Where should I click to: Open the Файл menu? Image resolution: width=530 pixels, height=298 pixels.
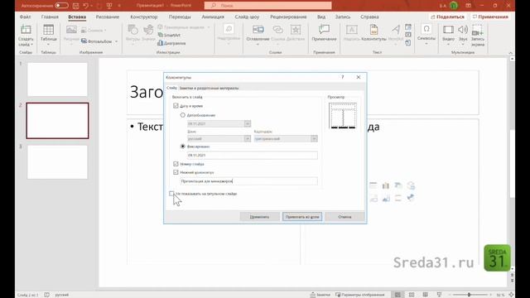tap(25, 17)
